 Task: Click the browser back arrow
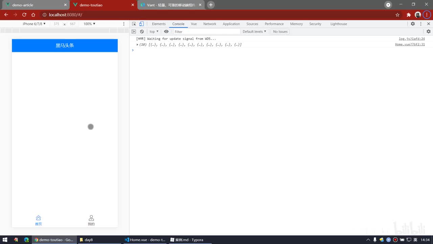6,15
